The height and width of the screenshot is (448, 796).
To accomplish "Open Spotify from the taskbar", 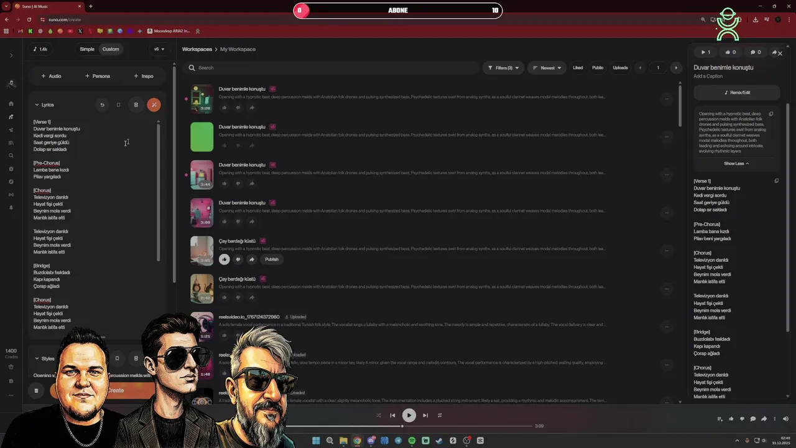I will point(412,441).
